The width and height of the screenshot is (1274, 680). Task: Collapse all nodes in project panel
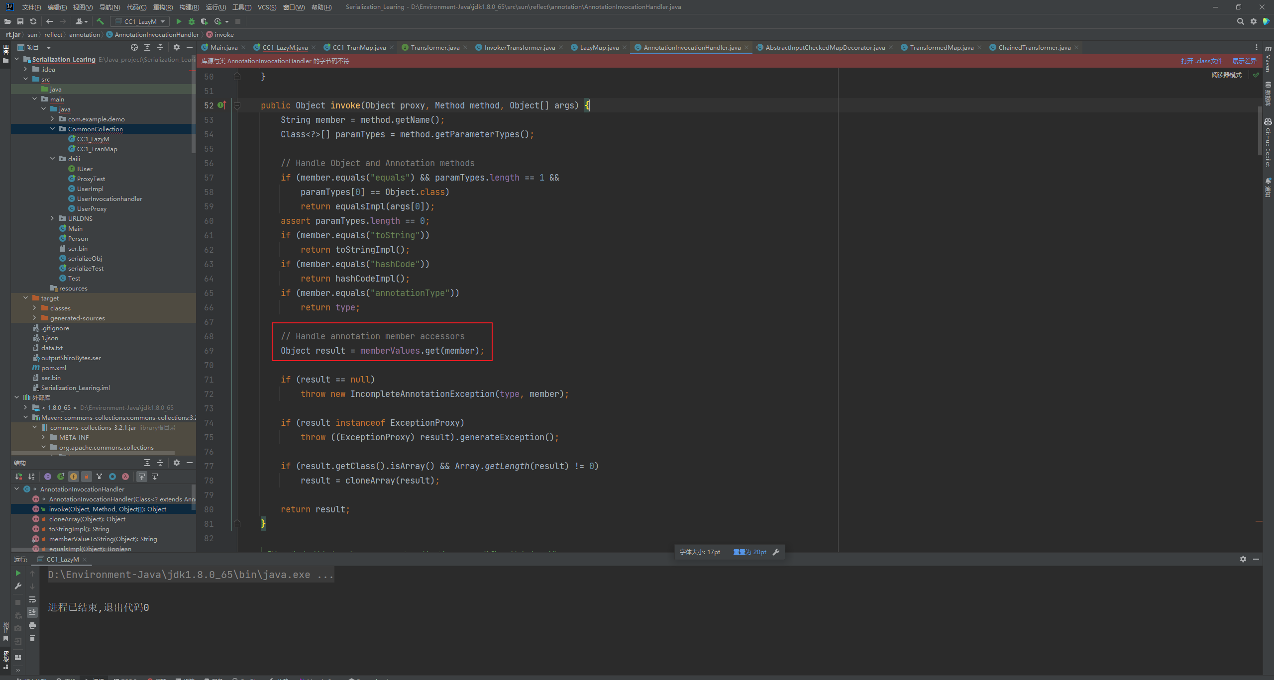point(160,47)
